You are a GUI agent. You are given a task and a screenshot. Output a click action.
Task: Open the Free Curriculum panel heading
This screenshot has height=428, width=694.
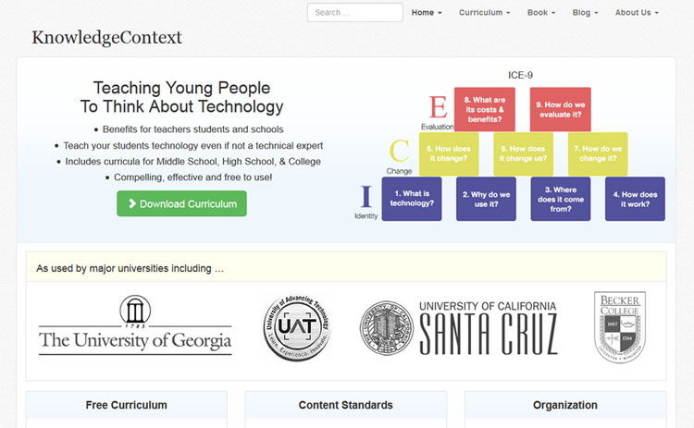[127, 405]
